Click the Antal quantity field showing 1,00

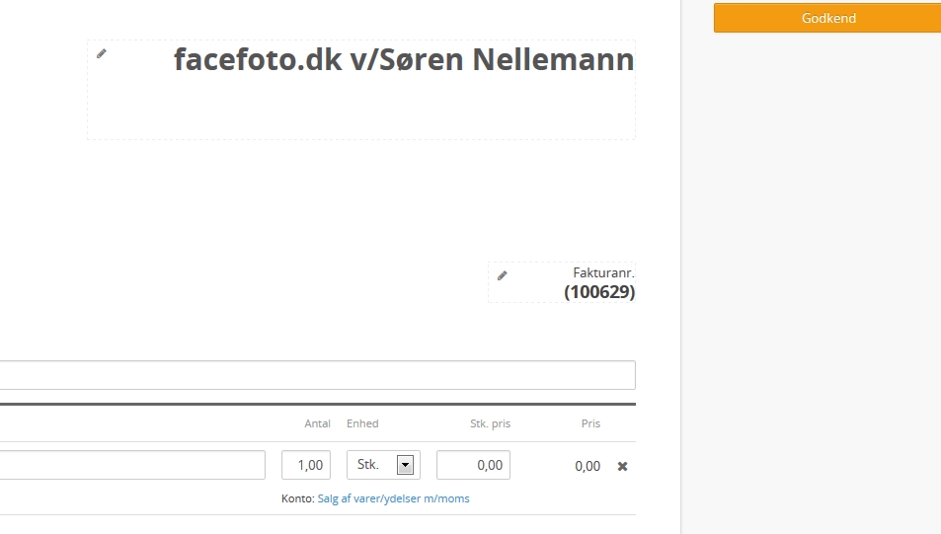(x=306, y=465)
